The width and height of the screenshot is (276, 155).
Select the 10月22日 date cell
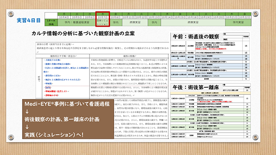(x=245, y=17)
